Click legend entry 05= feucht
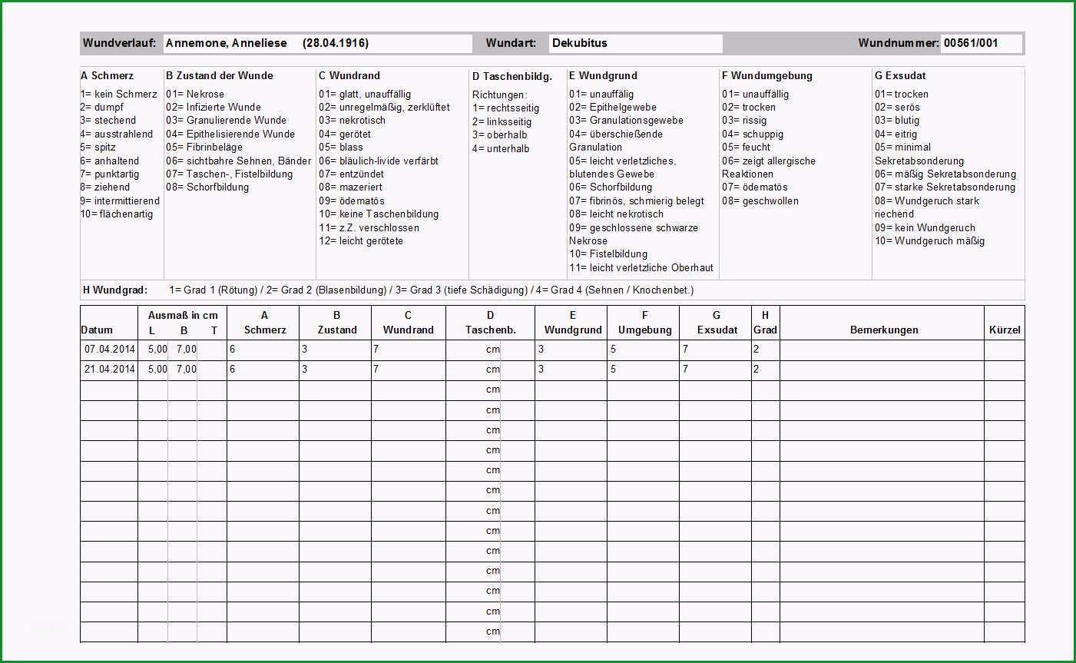The image size is (1076, 663). [x=746, y=148]
